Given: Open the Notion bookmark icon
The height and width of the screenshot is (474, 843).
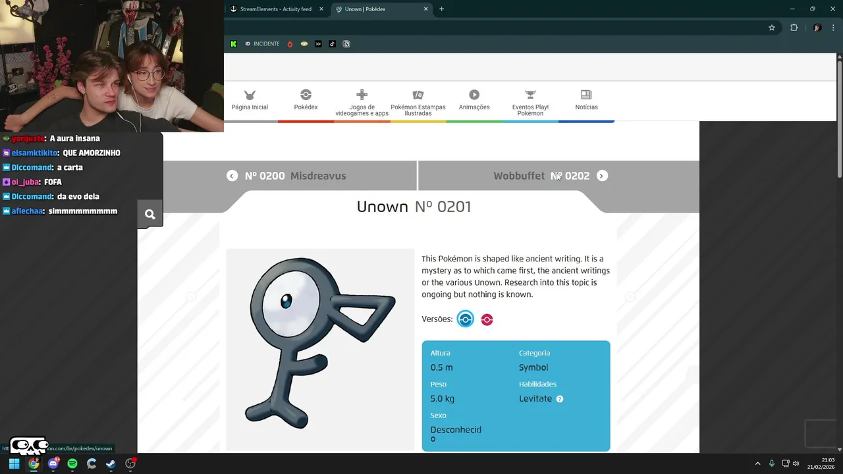Looking at the screenshot, I should (346, 44).
